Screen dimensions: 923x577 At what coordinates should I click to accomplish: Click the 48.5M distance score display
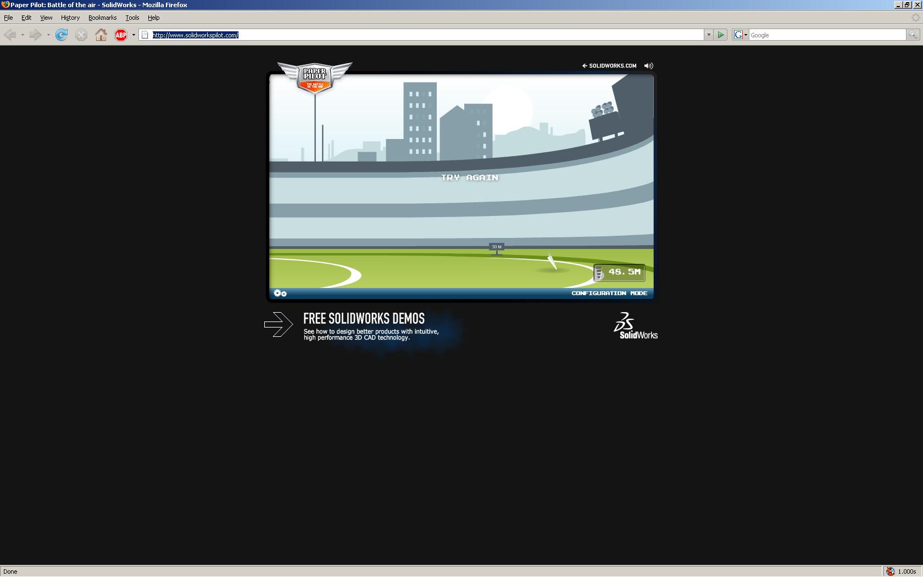tap(619, 272)
